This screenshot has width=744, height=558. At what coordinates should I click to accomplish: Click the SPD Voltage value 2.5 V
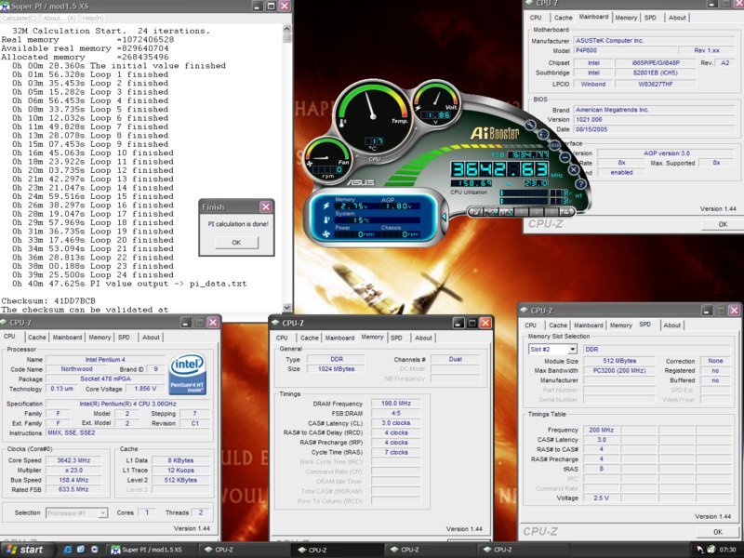pos(601,498)
